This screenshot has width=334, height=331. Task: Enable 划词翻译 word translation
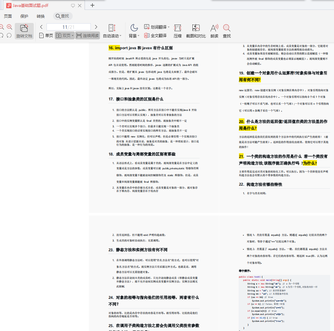click(x=155, y=27)
